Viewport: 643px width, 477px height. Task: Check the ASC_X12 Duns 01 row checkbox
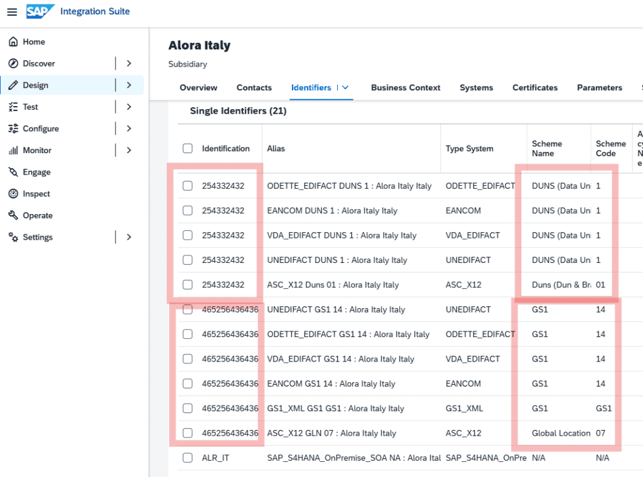[187, 285]
